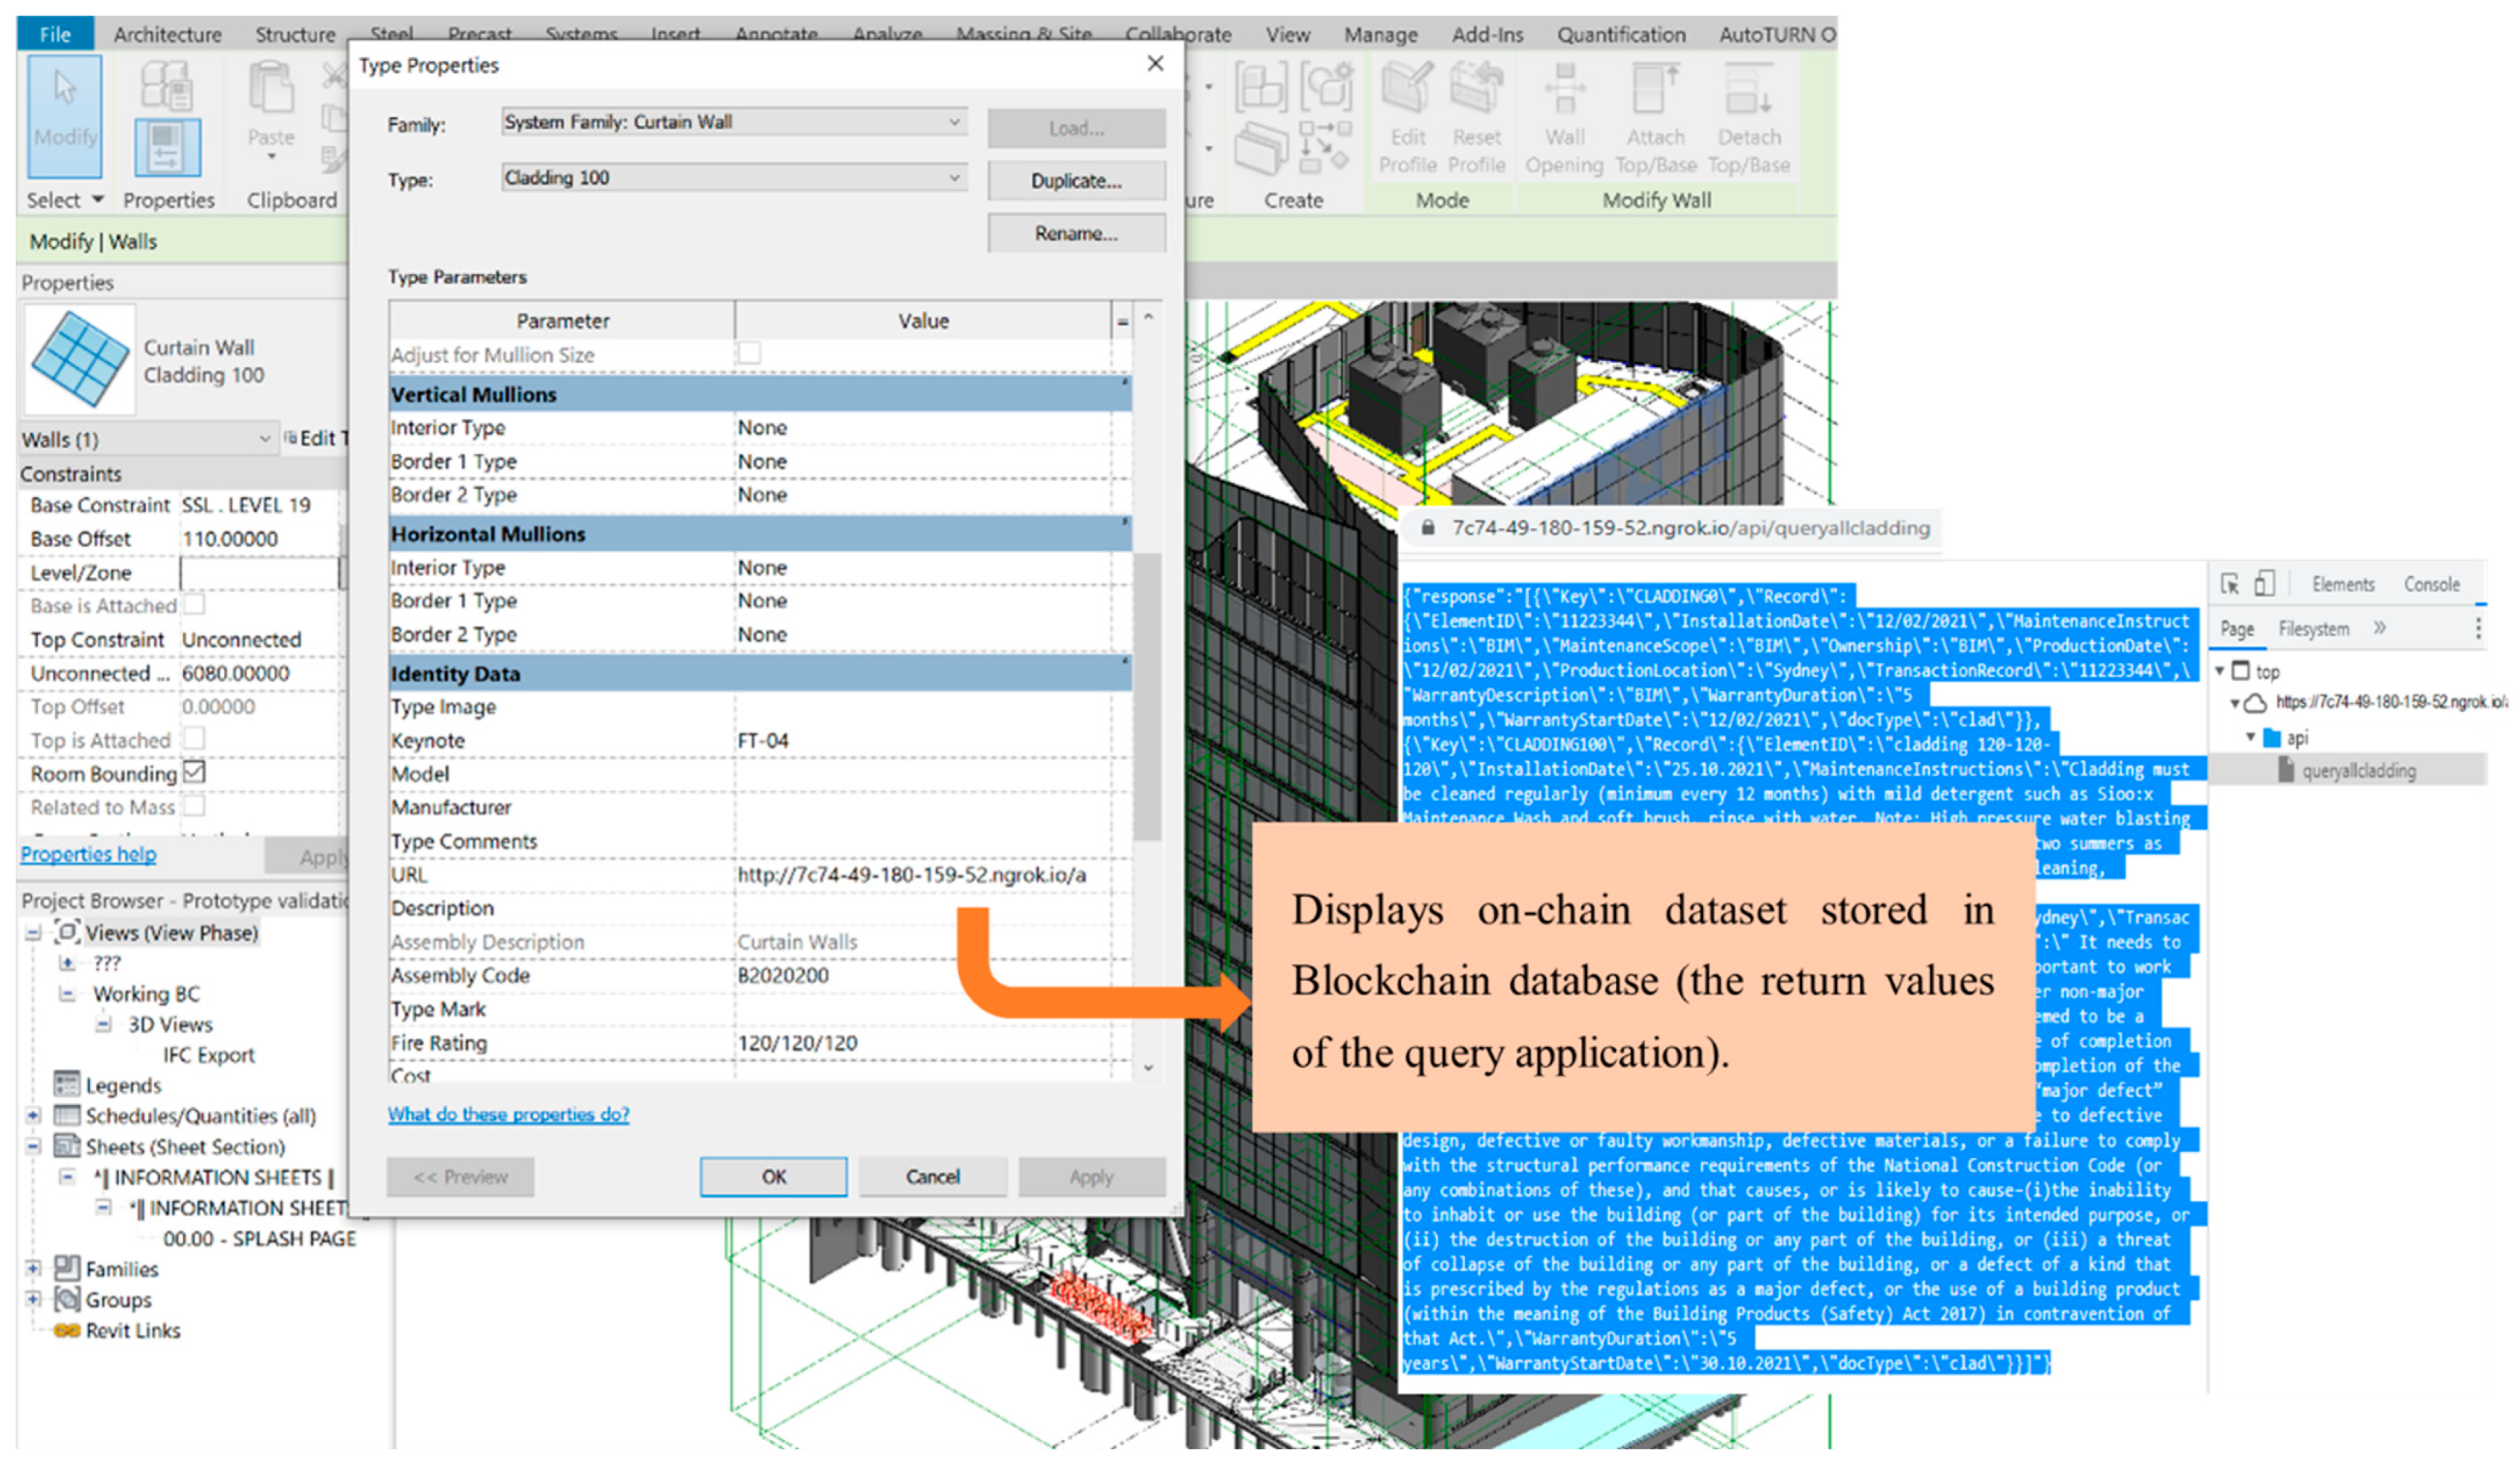
Task: Click the Duplicate... button
Action: [1076, 181]
